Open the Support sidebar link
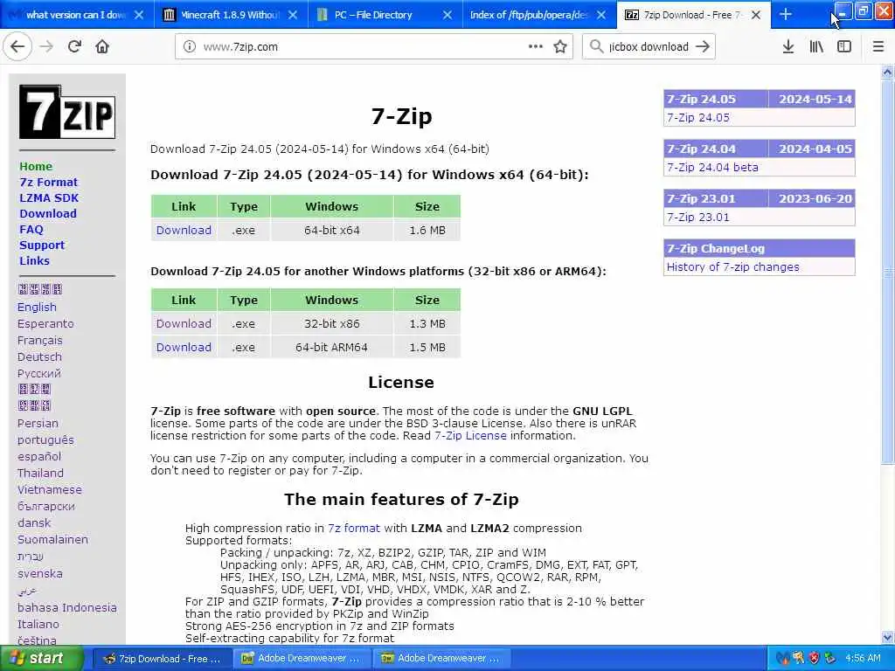The width and height of the screenshot is (895, 671). (x=42, y=245)
